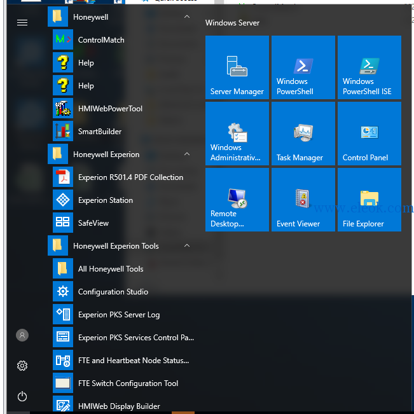The height and width of the screenshot is (414, 414).
Task: Click the Honeywell folder header
Action: pyautogui.click(x=121, y=17)
